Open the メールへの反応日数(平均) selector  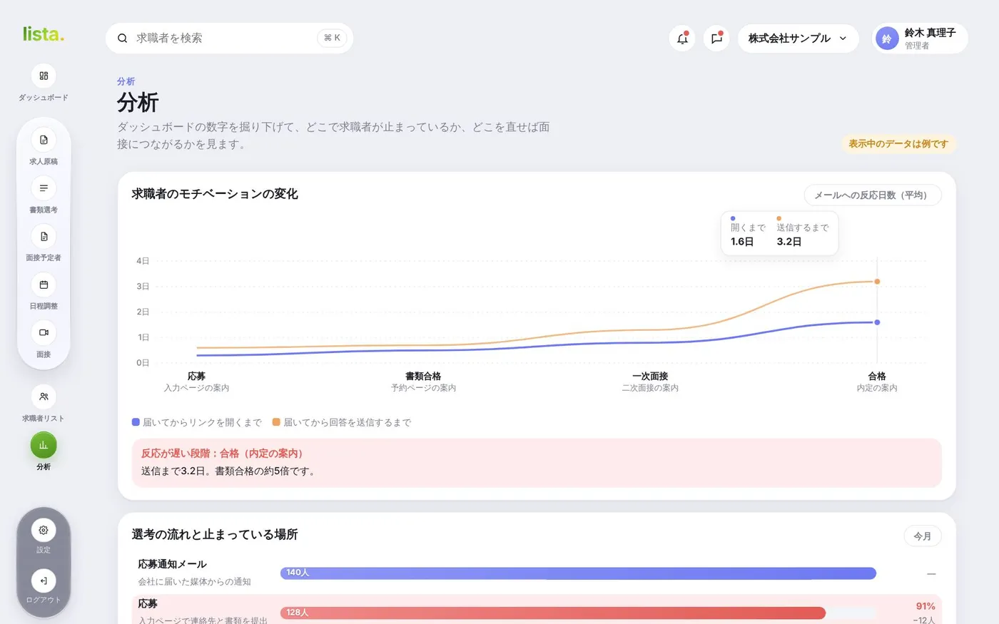(x=872, y=195)
